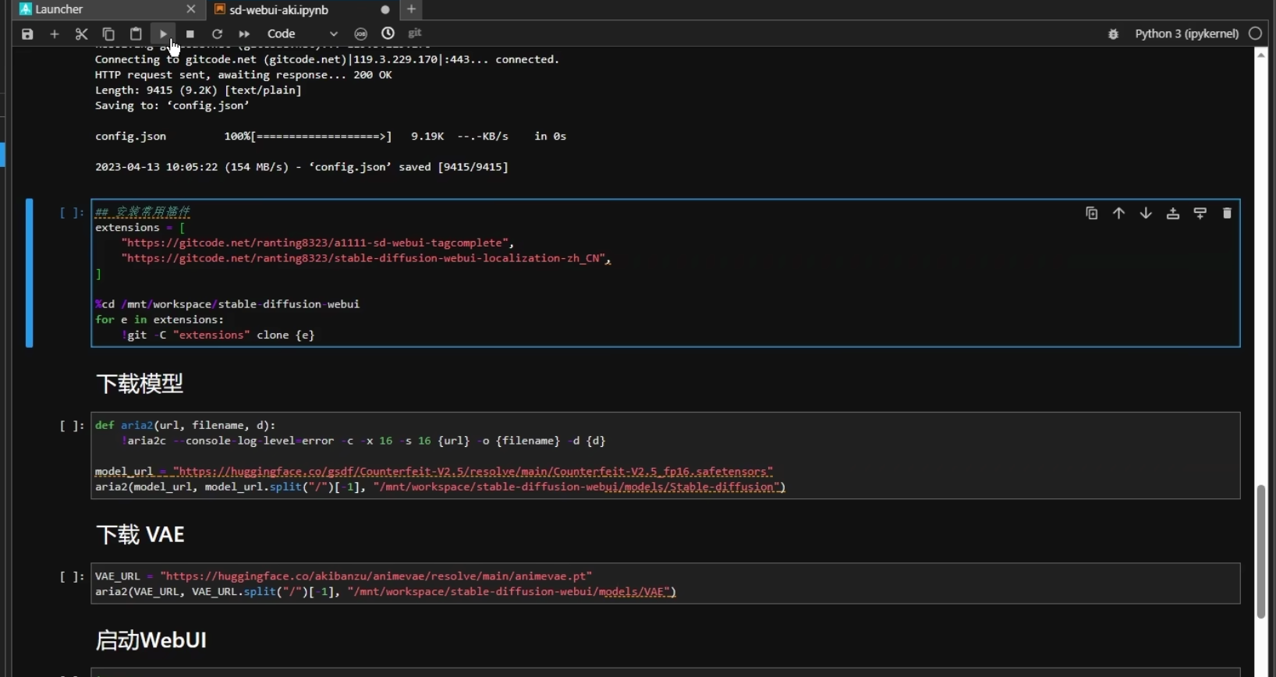Image resolution: width=1276 pixels, height=677 pixels.
Task: Restart kernel and run all cells
Action: pos(244,34)
